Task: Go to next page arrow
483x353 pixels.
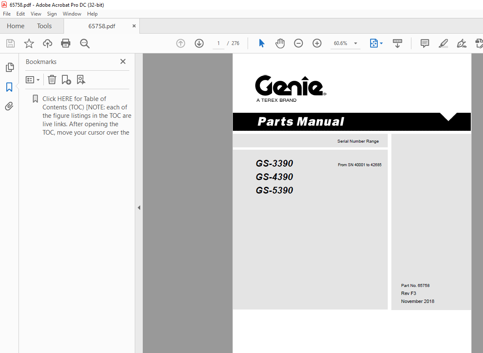Action: coord(199,43)
